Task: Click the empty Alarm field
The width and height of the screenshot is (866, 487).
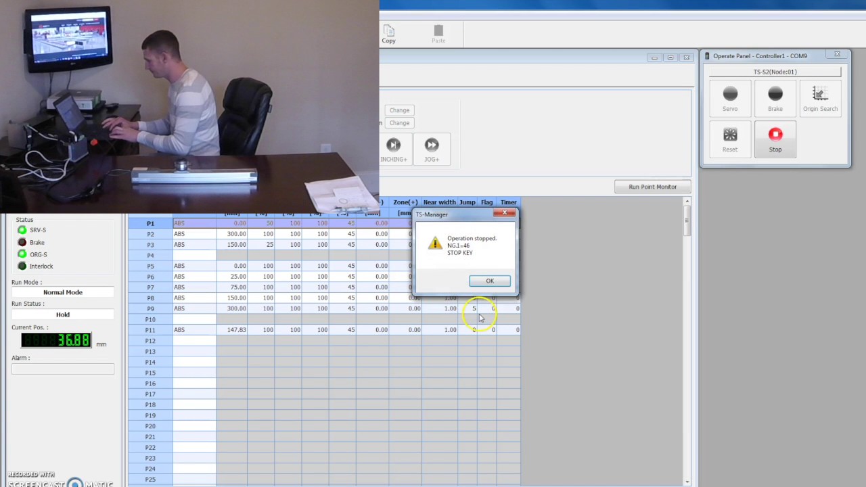Action: pyautogui.click(x=63, y=369)
